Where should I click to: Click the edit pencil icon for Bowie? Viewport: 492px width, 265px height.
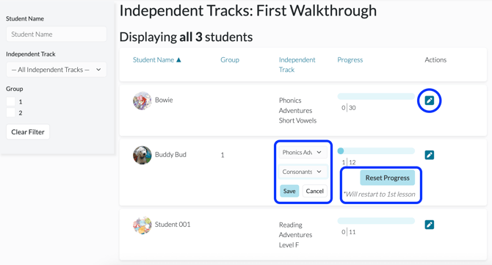pyautogui.click(x=430, y=101)
